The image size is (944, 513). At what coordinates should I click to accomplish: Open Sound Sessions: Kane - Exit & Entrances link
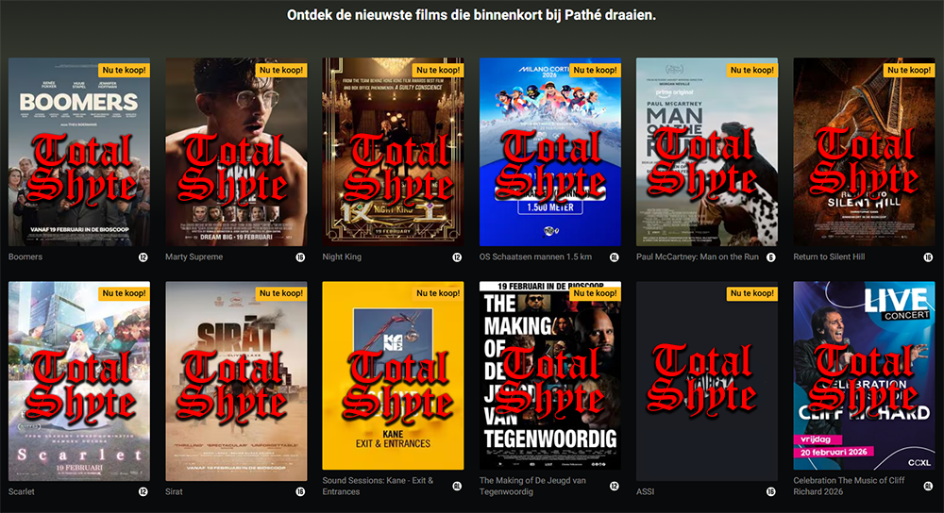(378, 486)
